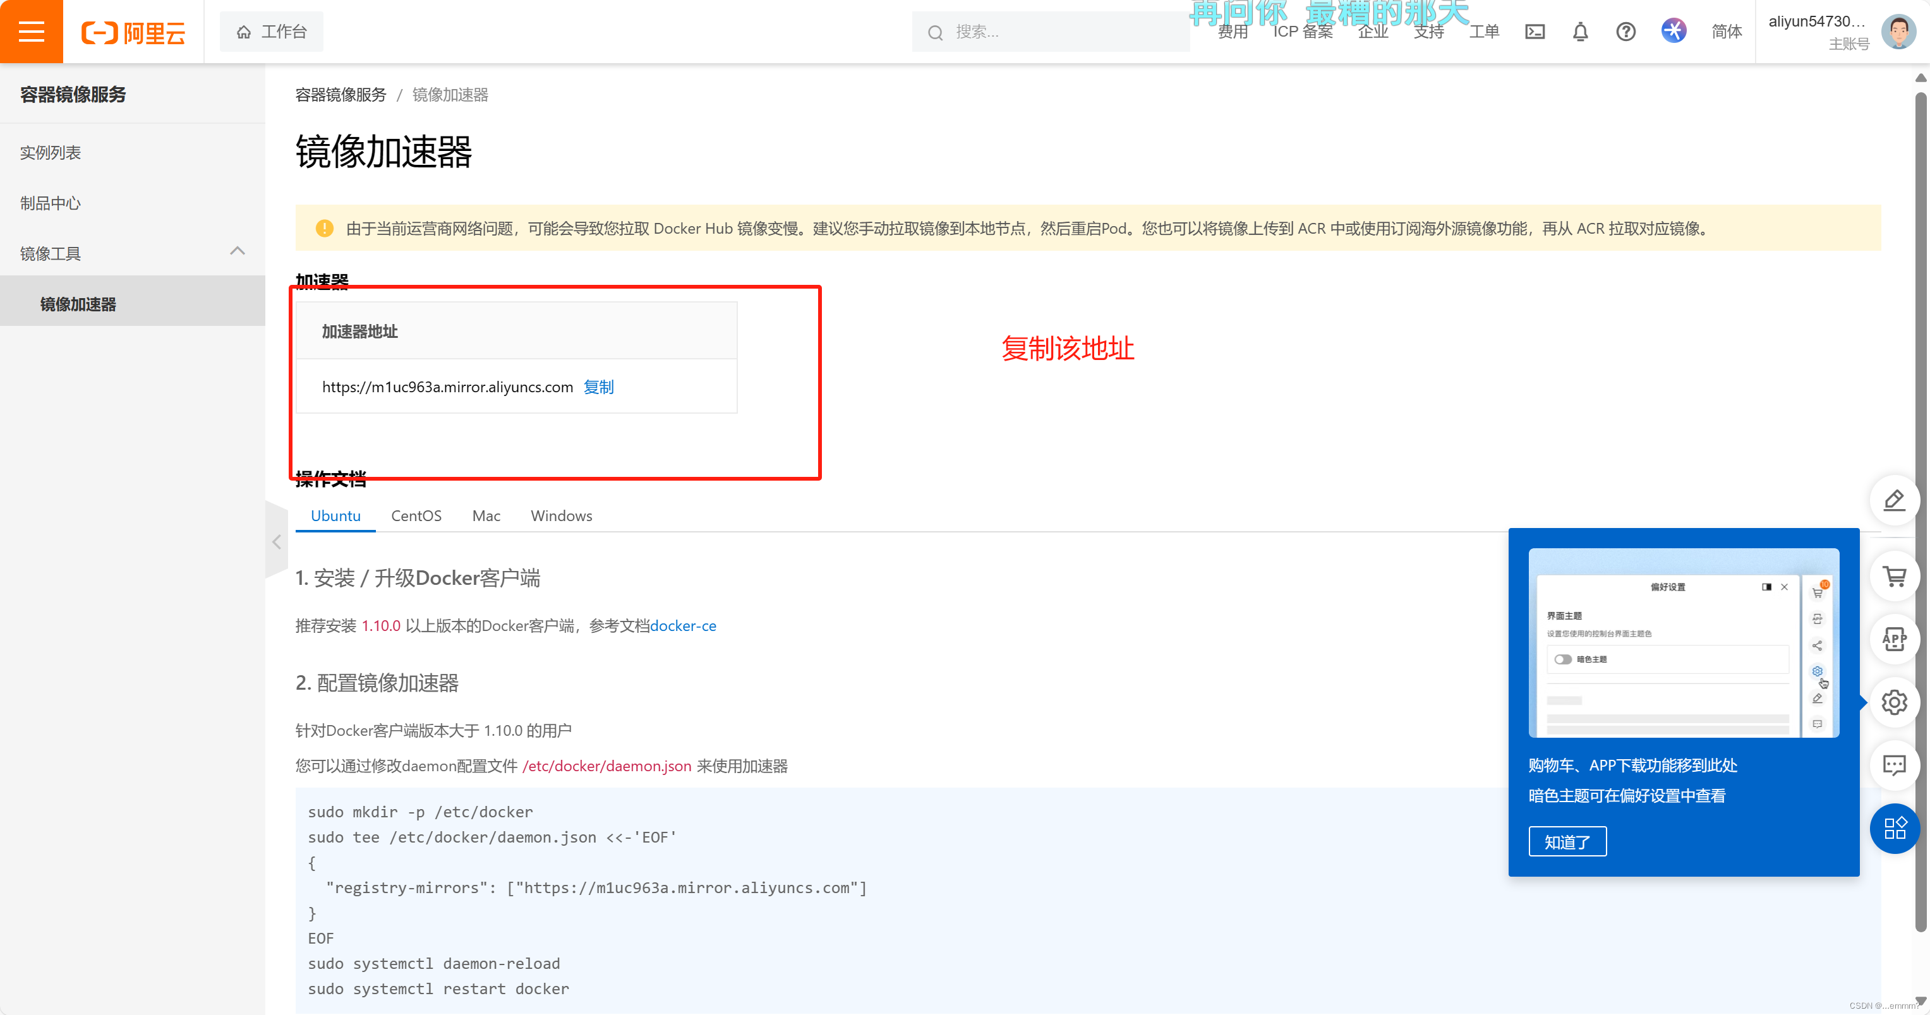The width and height of the screenshot is (1930, 1015).
Task: Select the Ubuntu tab
Action: [x=335, y=515]
